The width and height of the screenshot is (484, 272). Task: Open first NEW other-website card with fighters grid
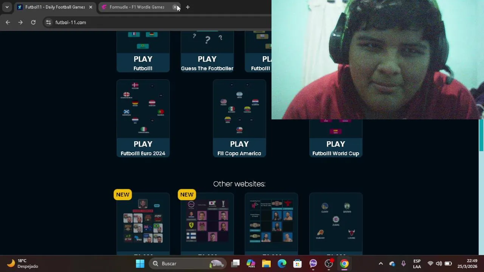(x=143, y=223)
